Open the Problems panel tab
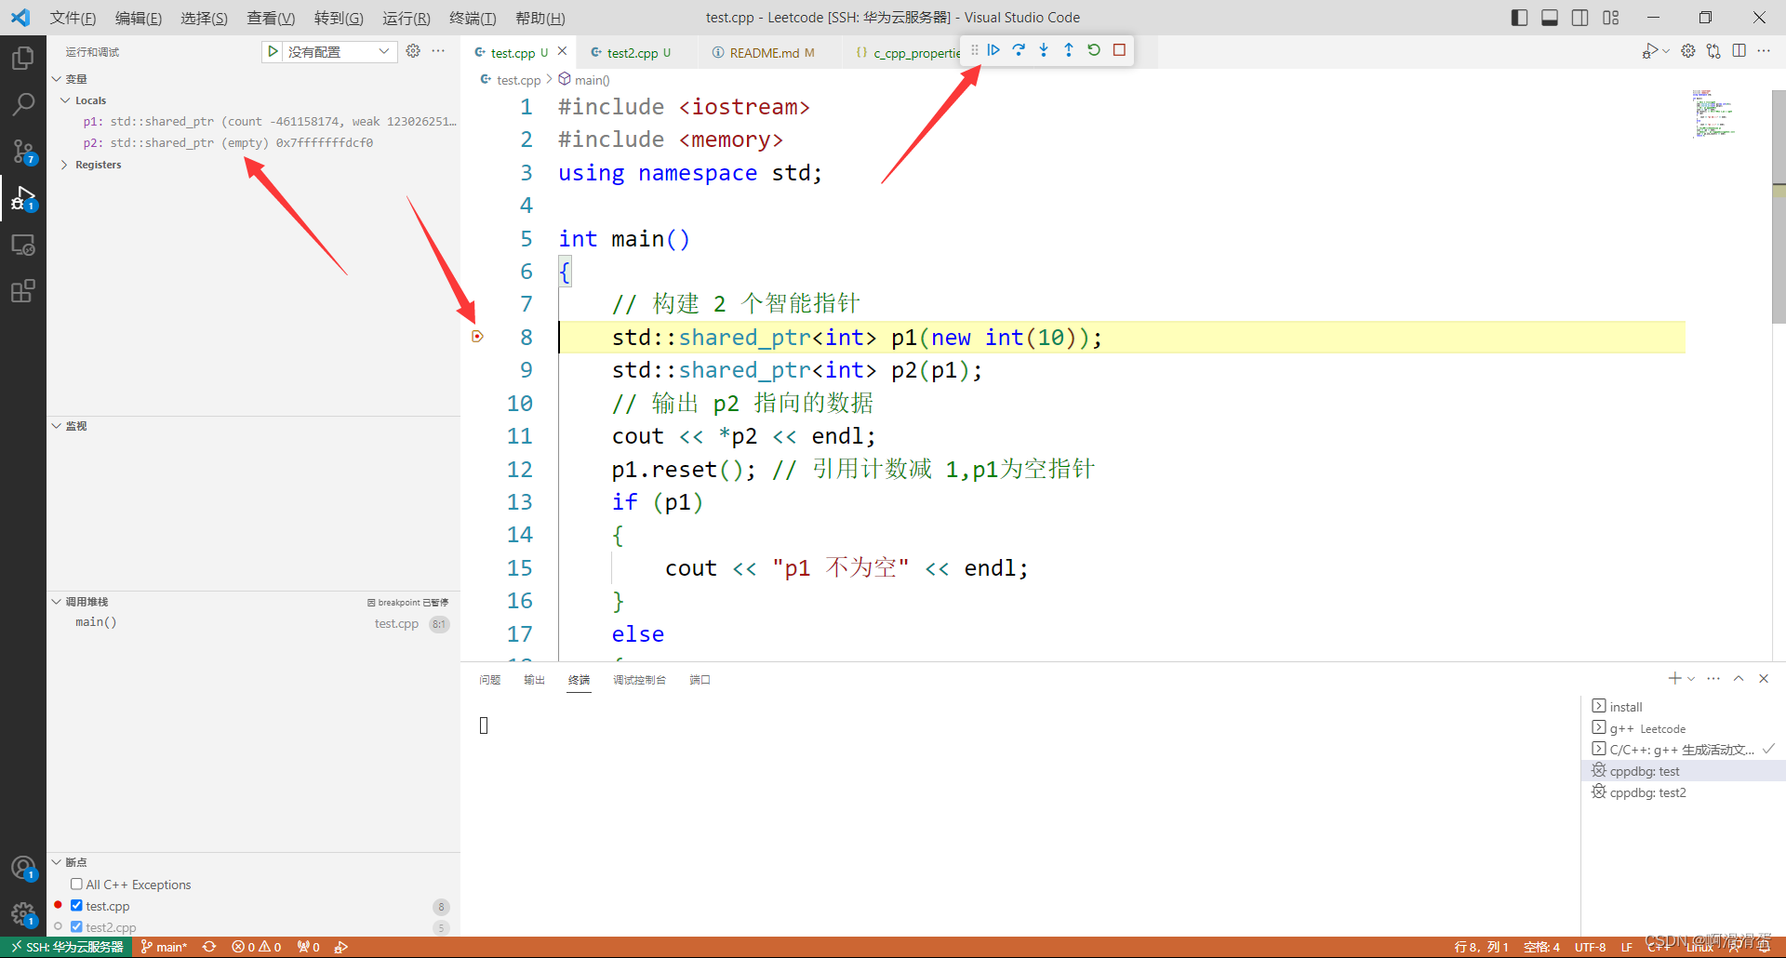This screenshot has width=1786, height=958. (490, 680)
